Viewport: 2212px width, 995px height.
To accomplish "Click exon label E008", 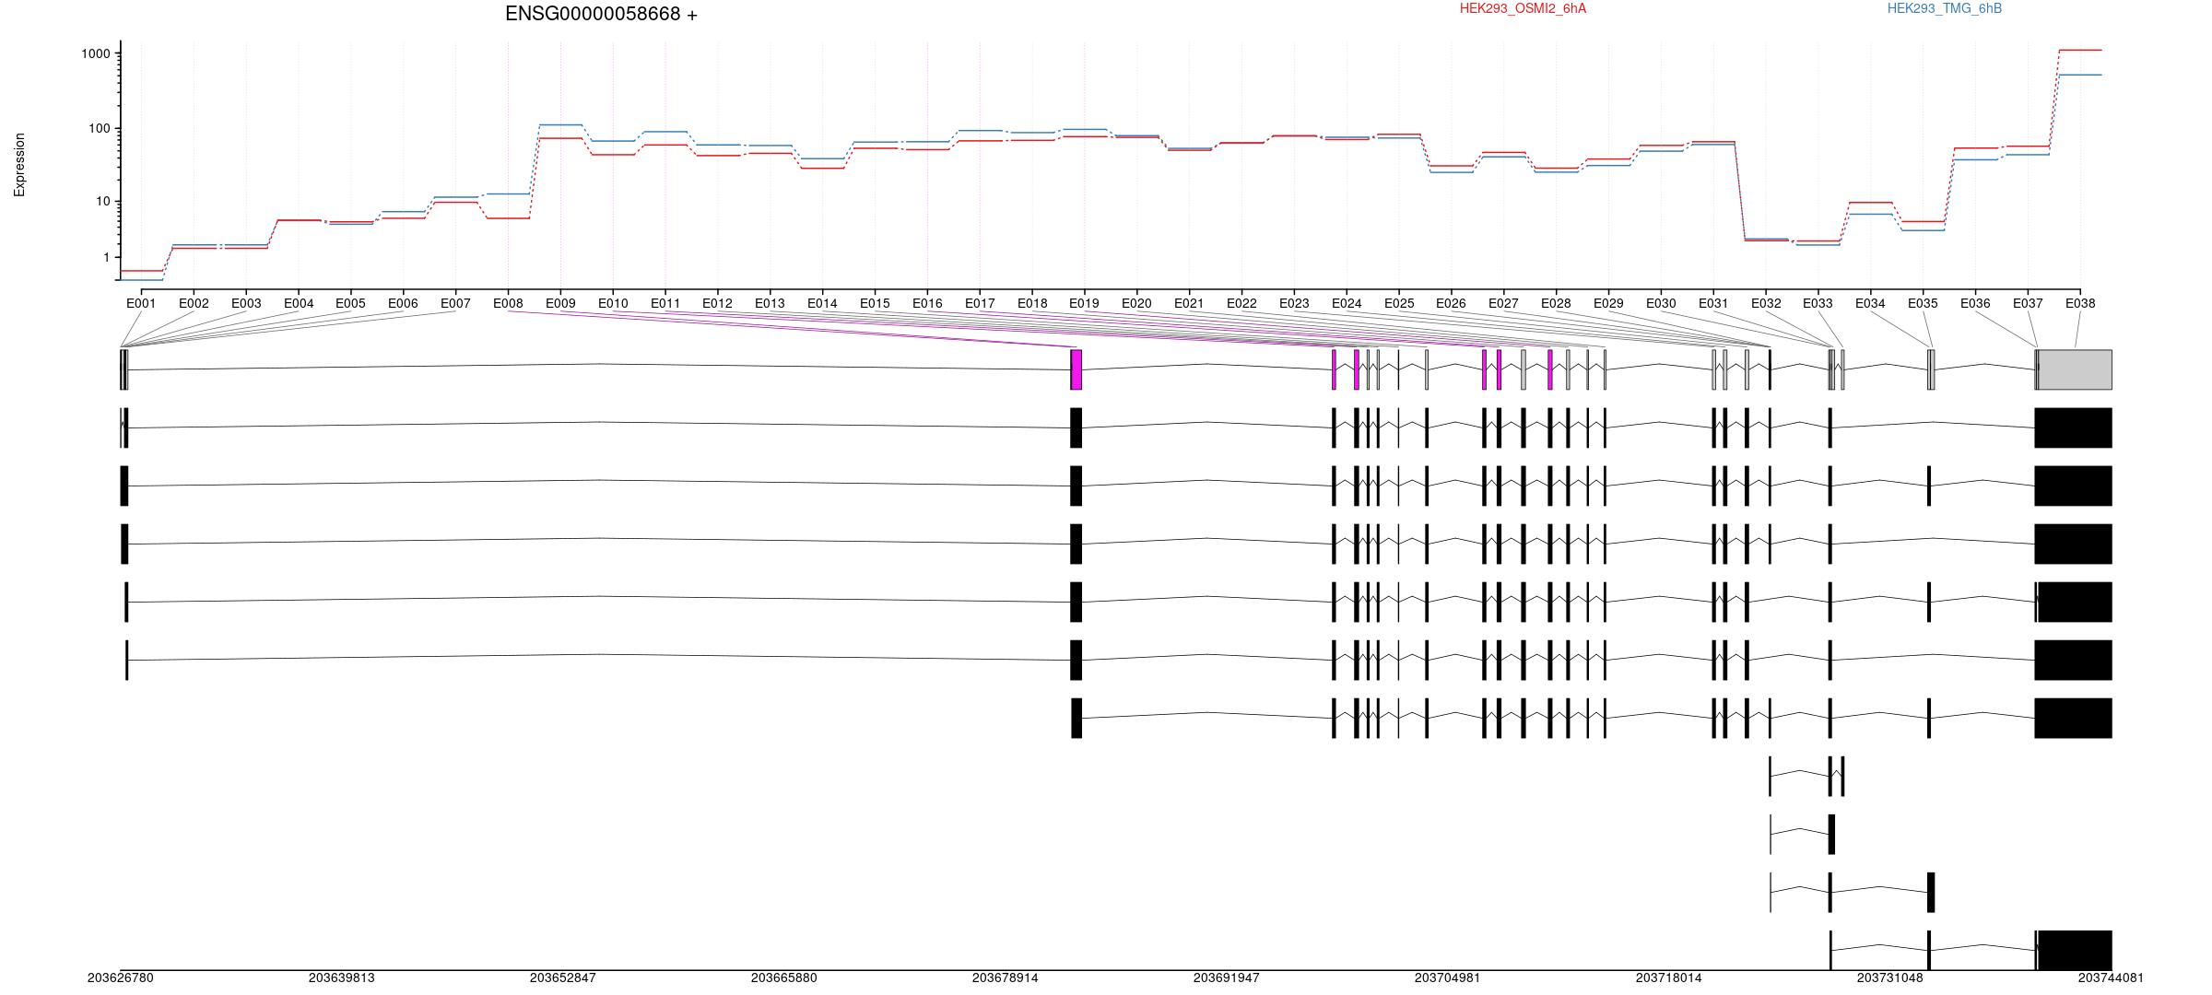I will point(508,303).
